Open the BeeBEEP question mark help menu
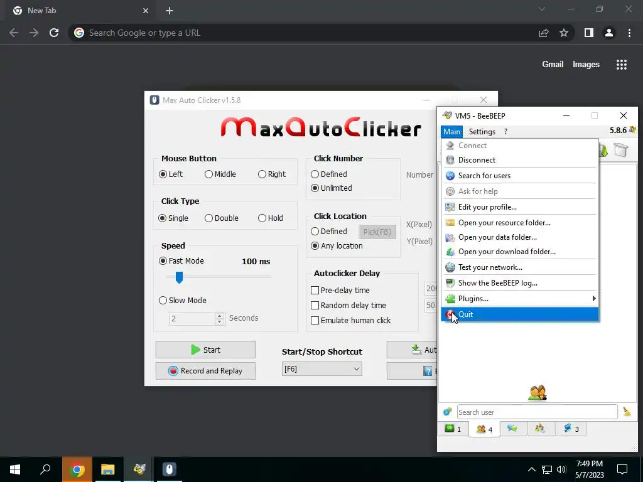The width and height of the screenshot is (643, 482). point(505,132)
